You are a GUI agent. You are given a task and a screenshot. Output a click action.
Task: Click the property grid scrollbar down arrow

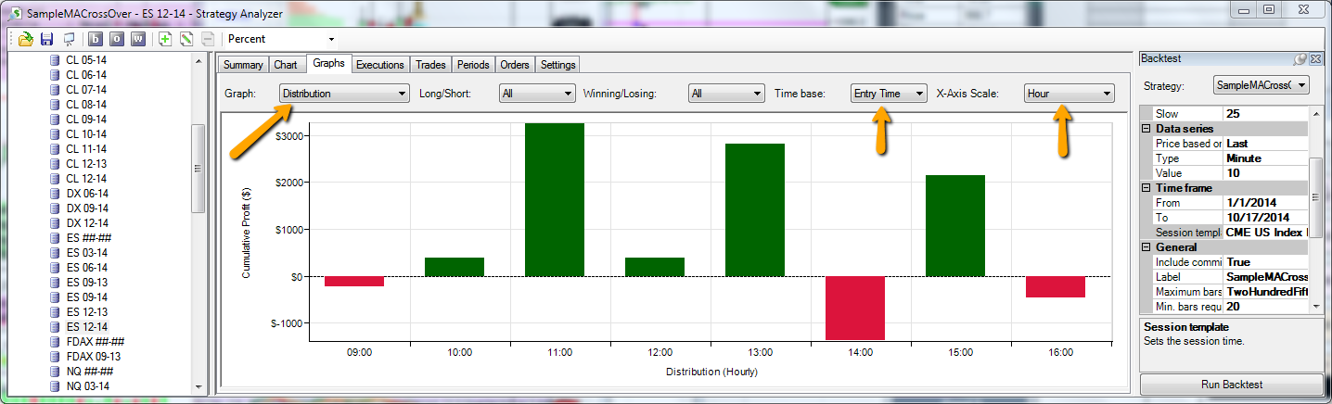click(1316, 306)
